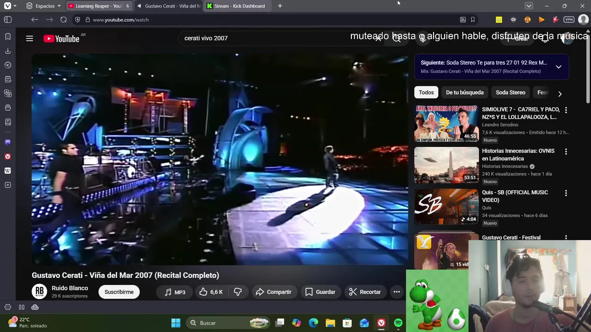
Task: Open the Wikipedia web panel
Action: point(8,171)
